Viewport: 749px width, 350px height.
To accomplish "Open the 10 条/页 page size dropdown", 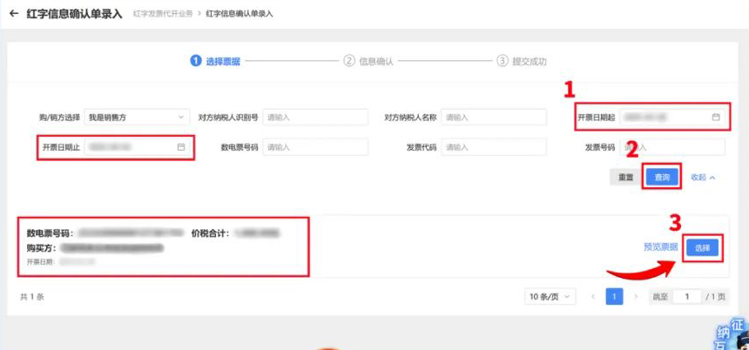I will tap(550, 297).
